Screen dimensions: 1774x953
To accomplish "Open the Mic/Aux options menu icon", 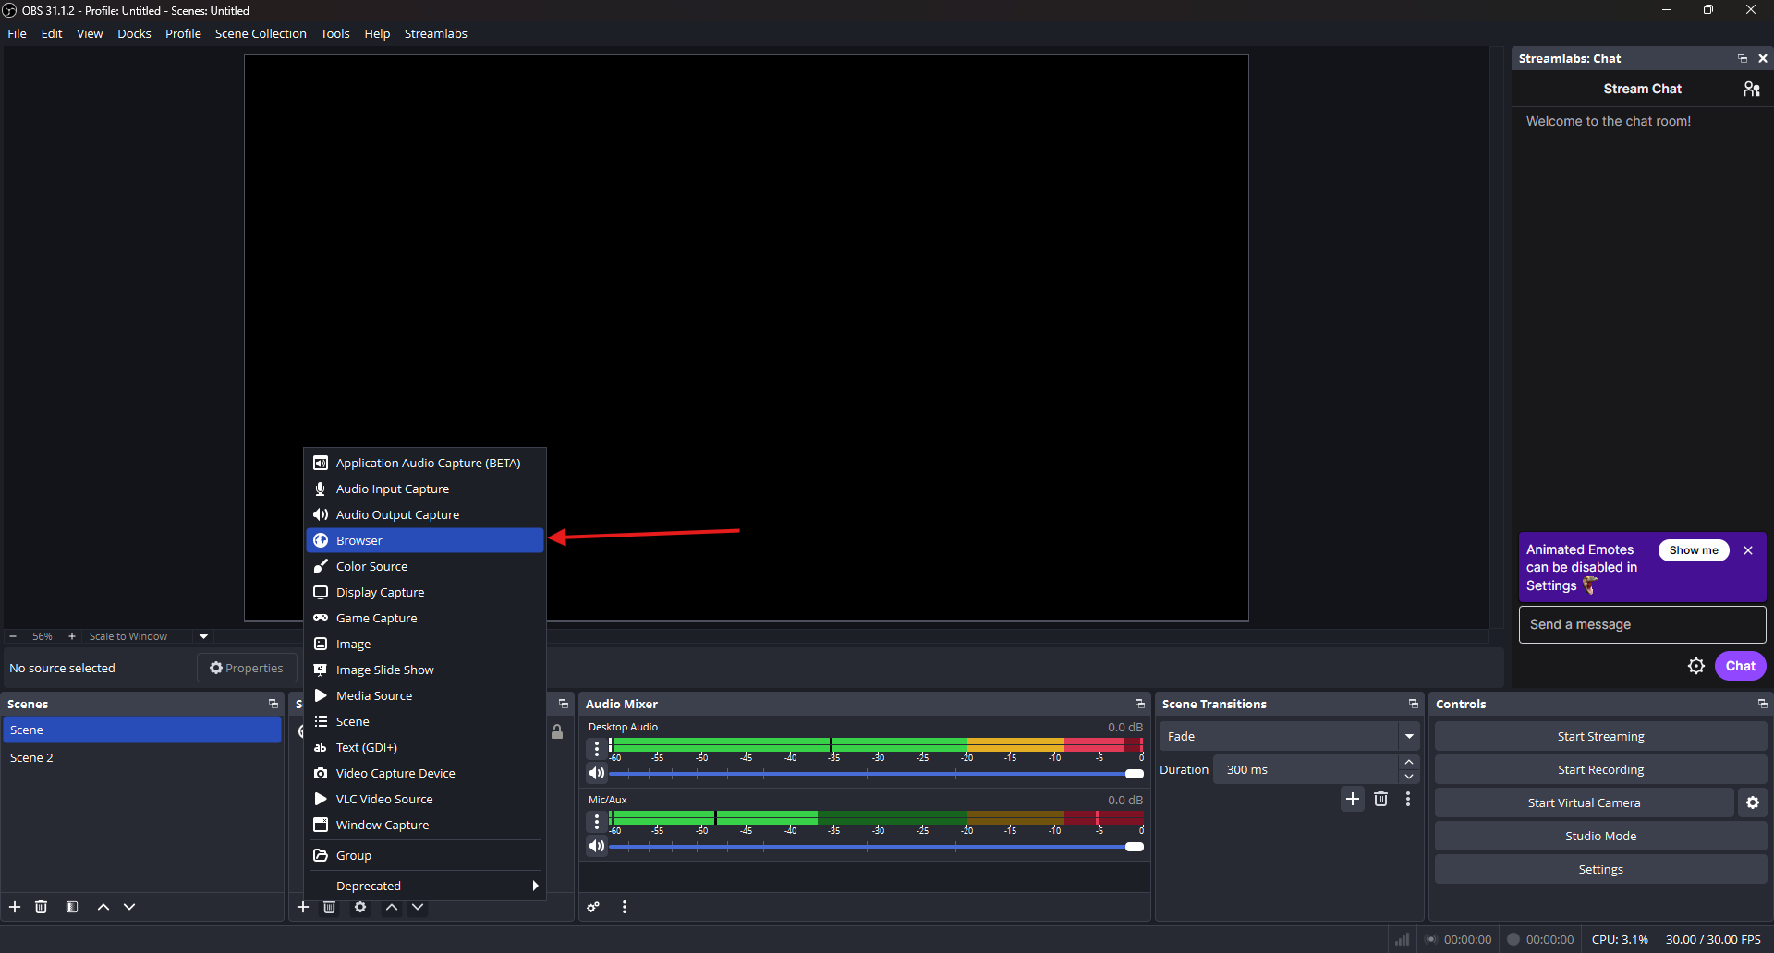I will (597, 821).
